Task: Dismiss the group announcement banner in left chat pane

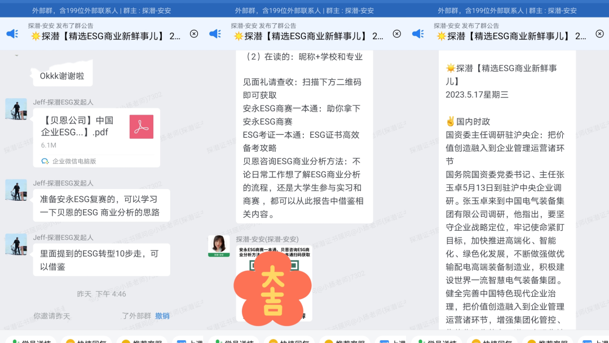Action: (x=194, y=34)
